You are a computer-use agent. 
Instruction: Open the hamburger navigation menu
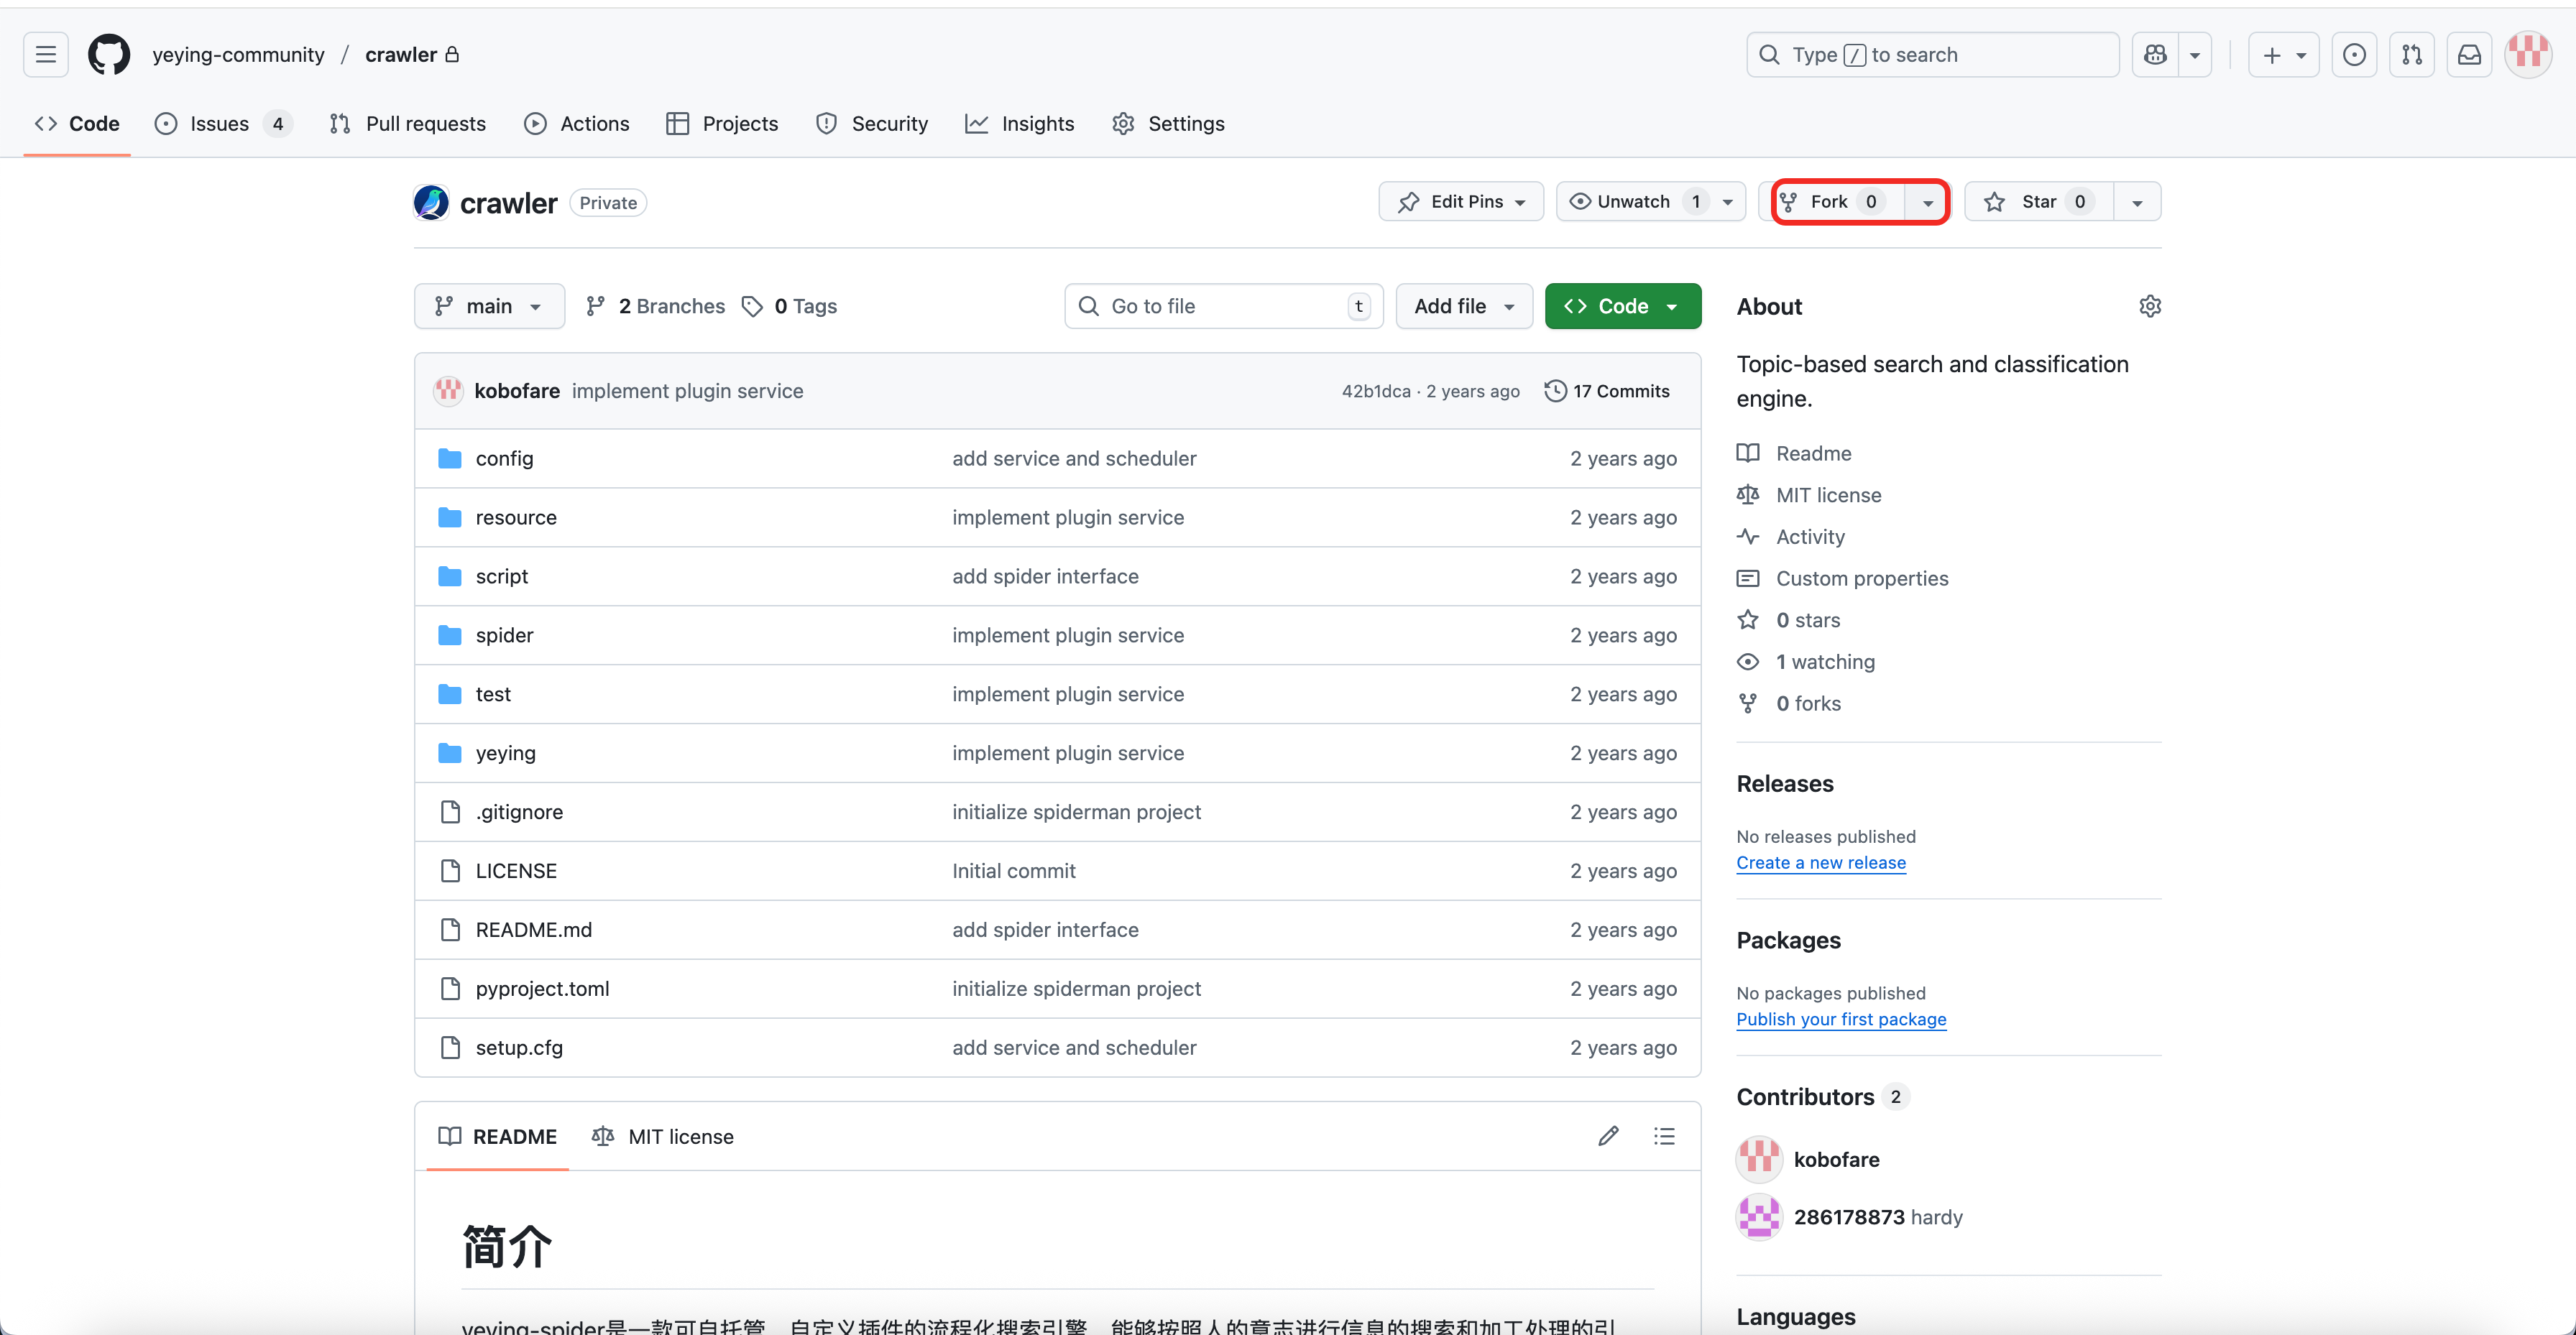46,55
